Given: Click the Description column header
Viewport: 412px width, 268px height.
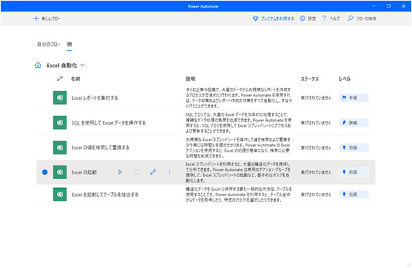Looking at the screenshot, I should [190, 79].
